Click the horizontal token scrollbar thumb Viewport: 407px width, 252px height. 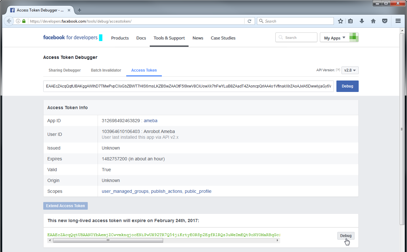(x=108, y=241)
